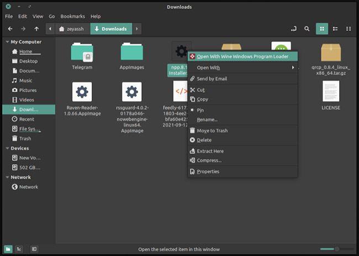Open Home in the sidebar
Image resolution: width=359 pixels, height=256 pixels.
pos(29,51)
